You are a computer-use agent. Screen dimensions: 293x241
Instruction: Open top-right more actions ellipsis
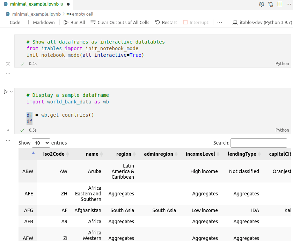point(288,4)
